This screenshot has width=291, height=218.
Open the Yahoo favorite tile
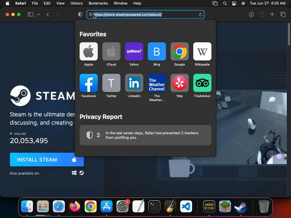click(134, 51)
